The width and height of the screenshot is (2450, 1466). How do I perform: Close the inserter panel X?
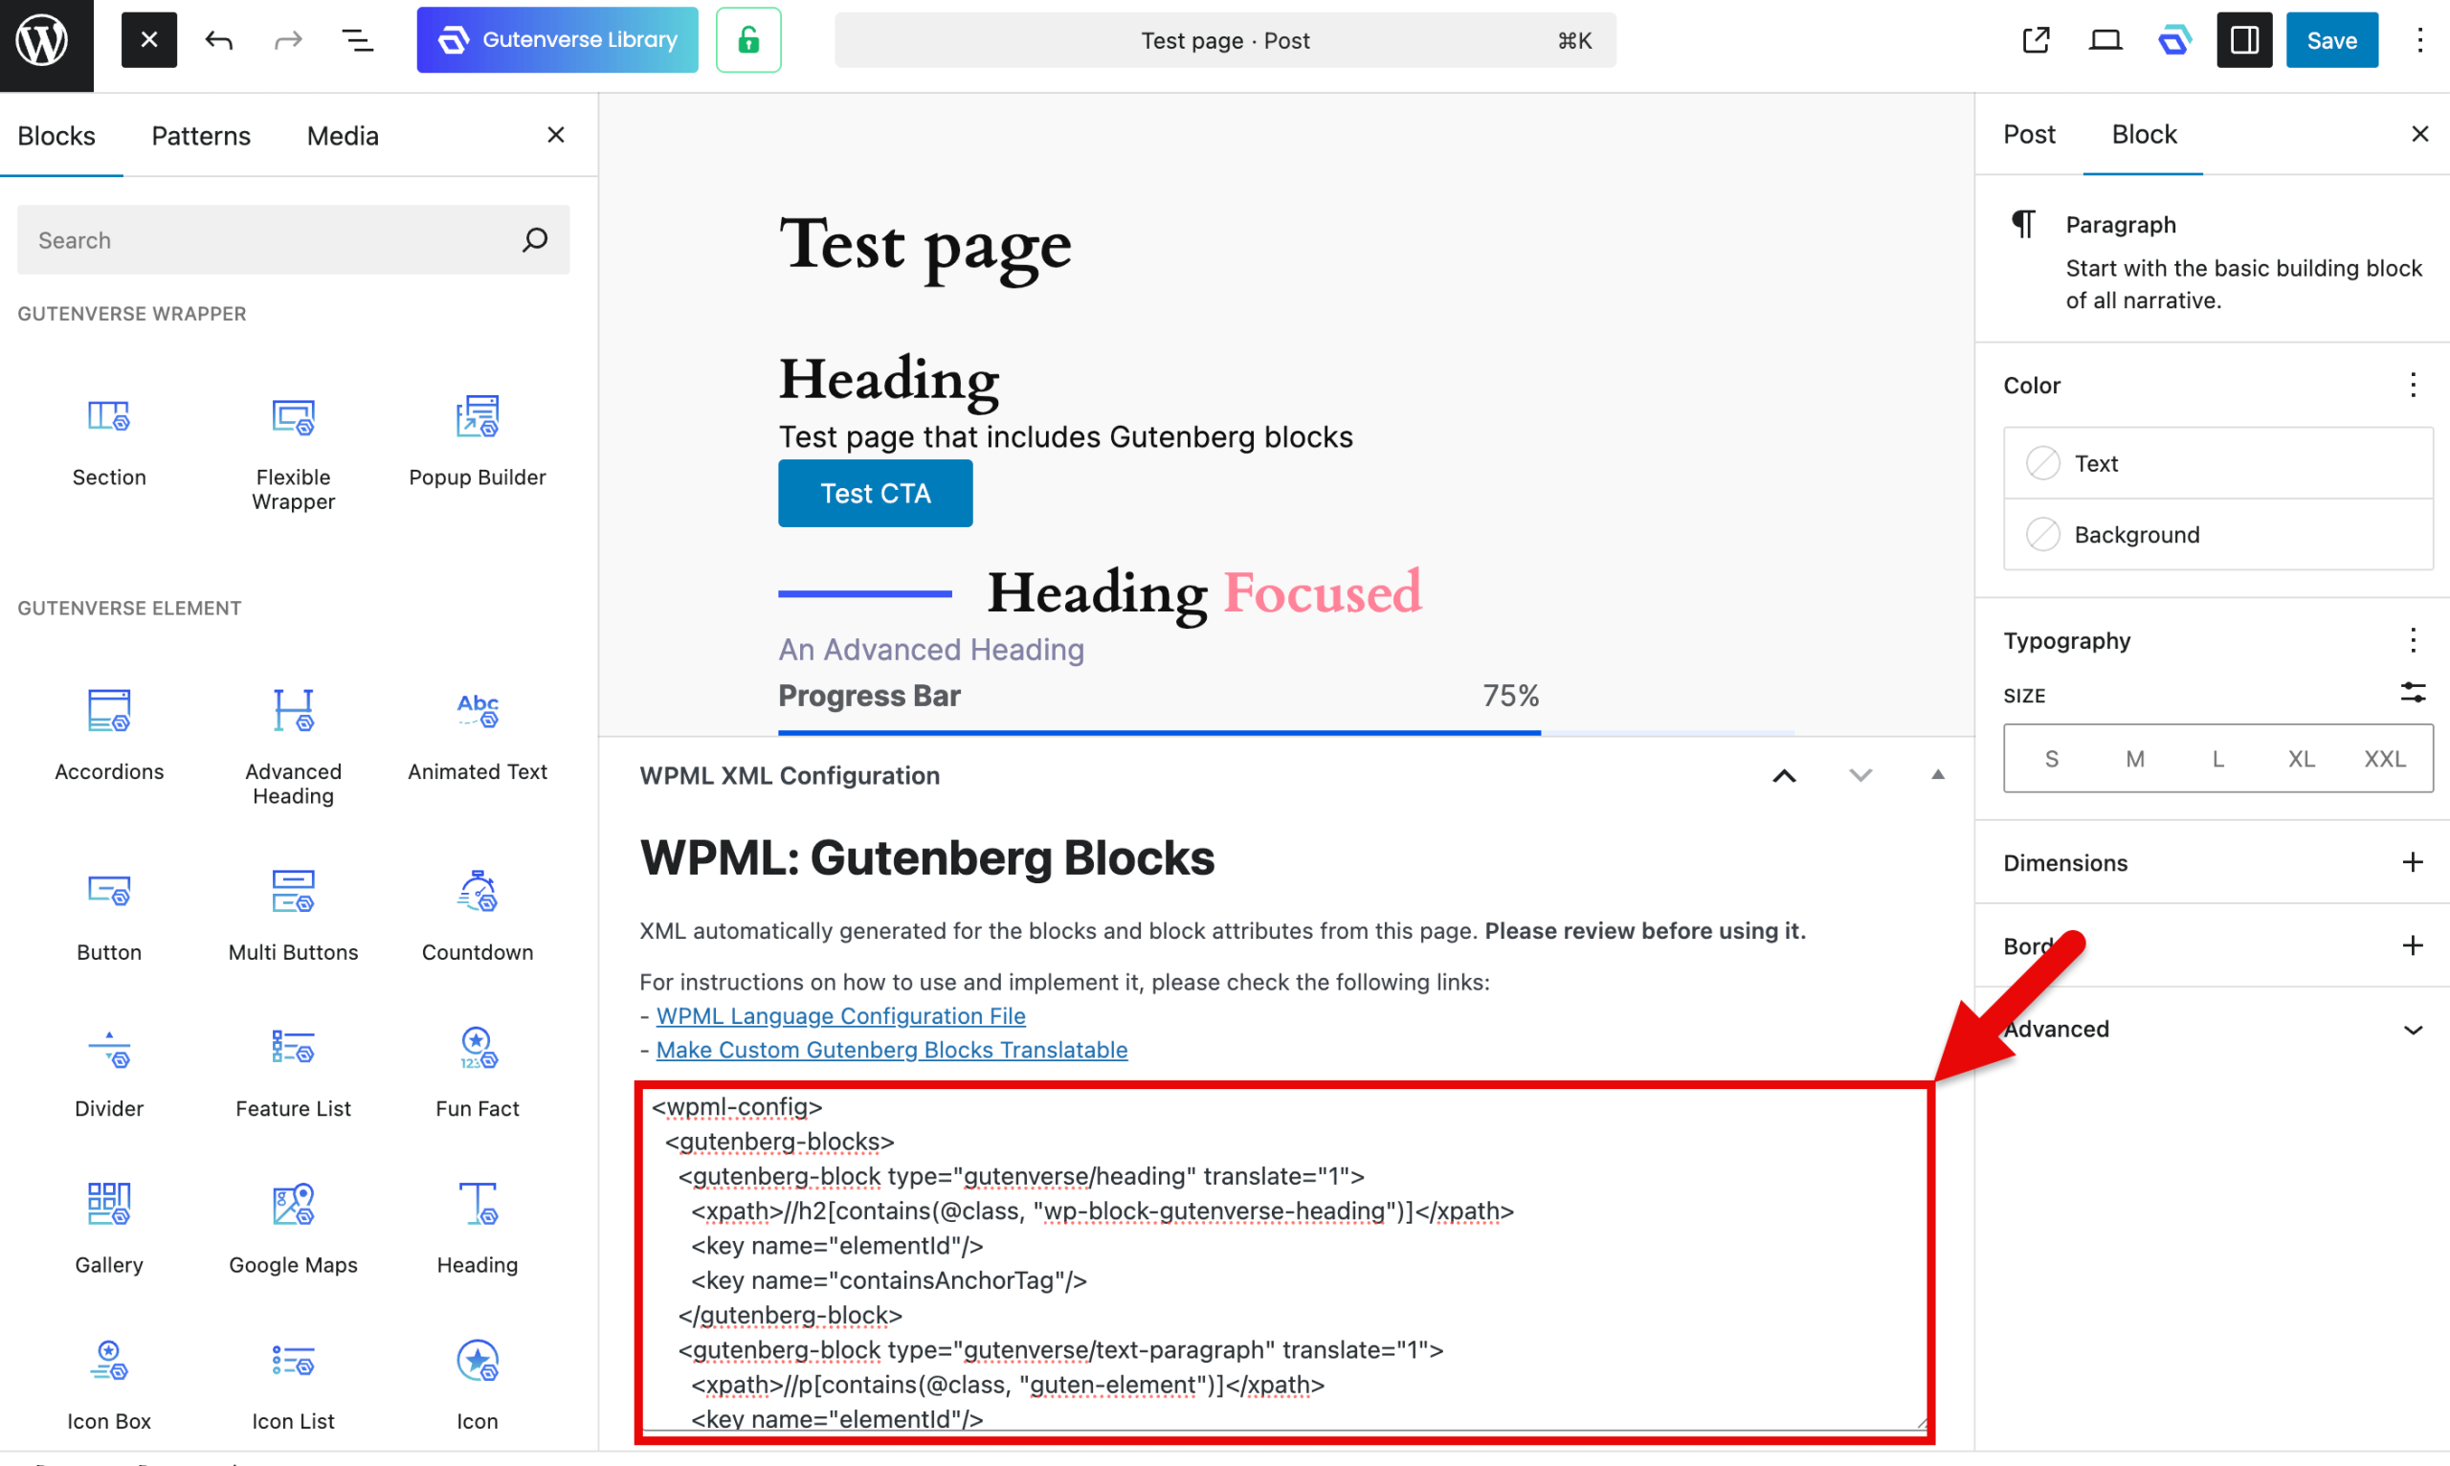pos(556,134)
